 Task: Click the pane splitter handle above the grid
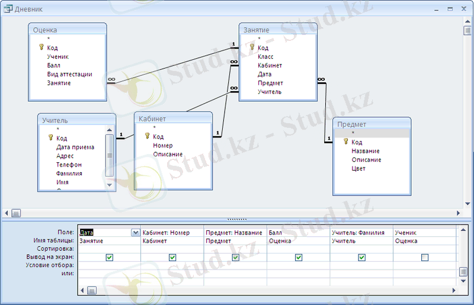pyautogui.click(x=236, y=219)
